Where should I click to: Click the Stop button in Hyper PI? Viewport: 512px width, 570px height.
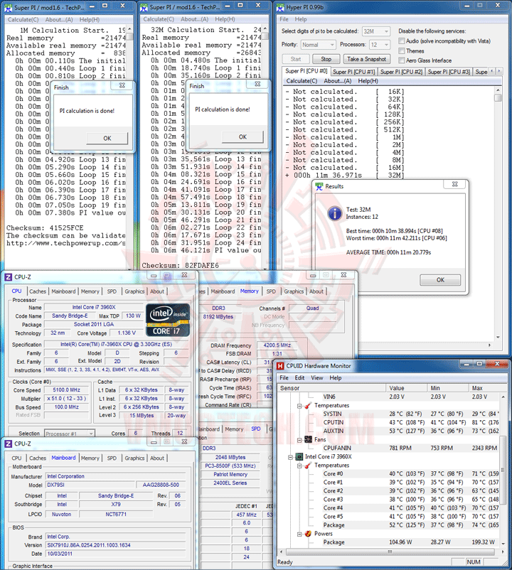tap(326, 59)
